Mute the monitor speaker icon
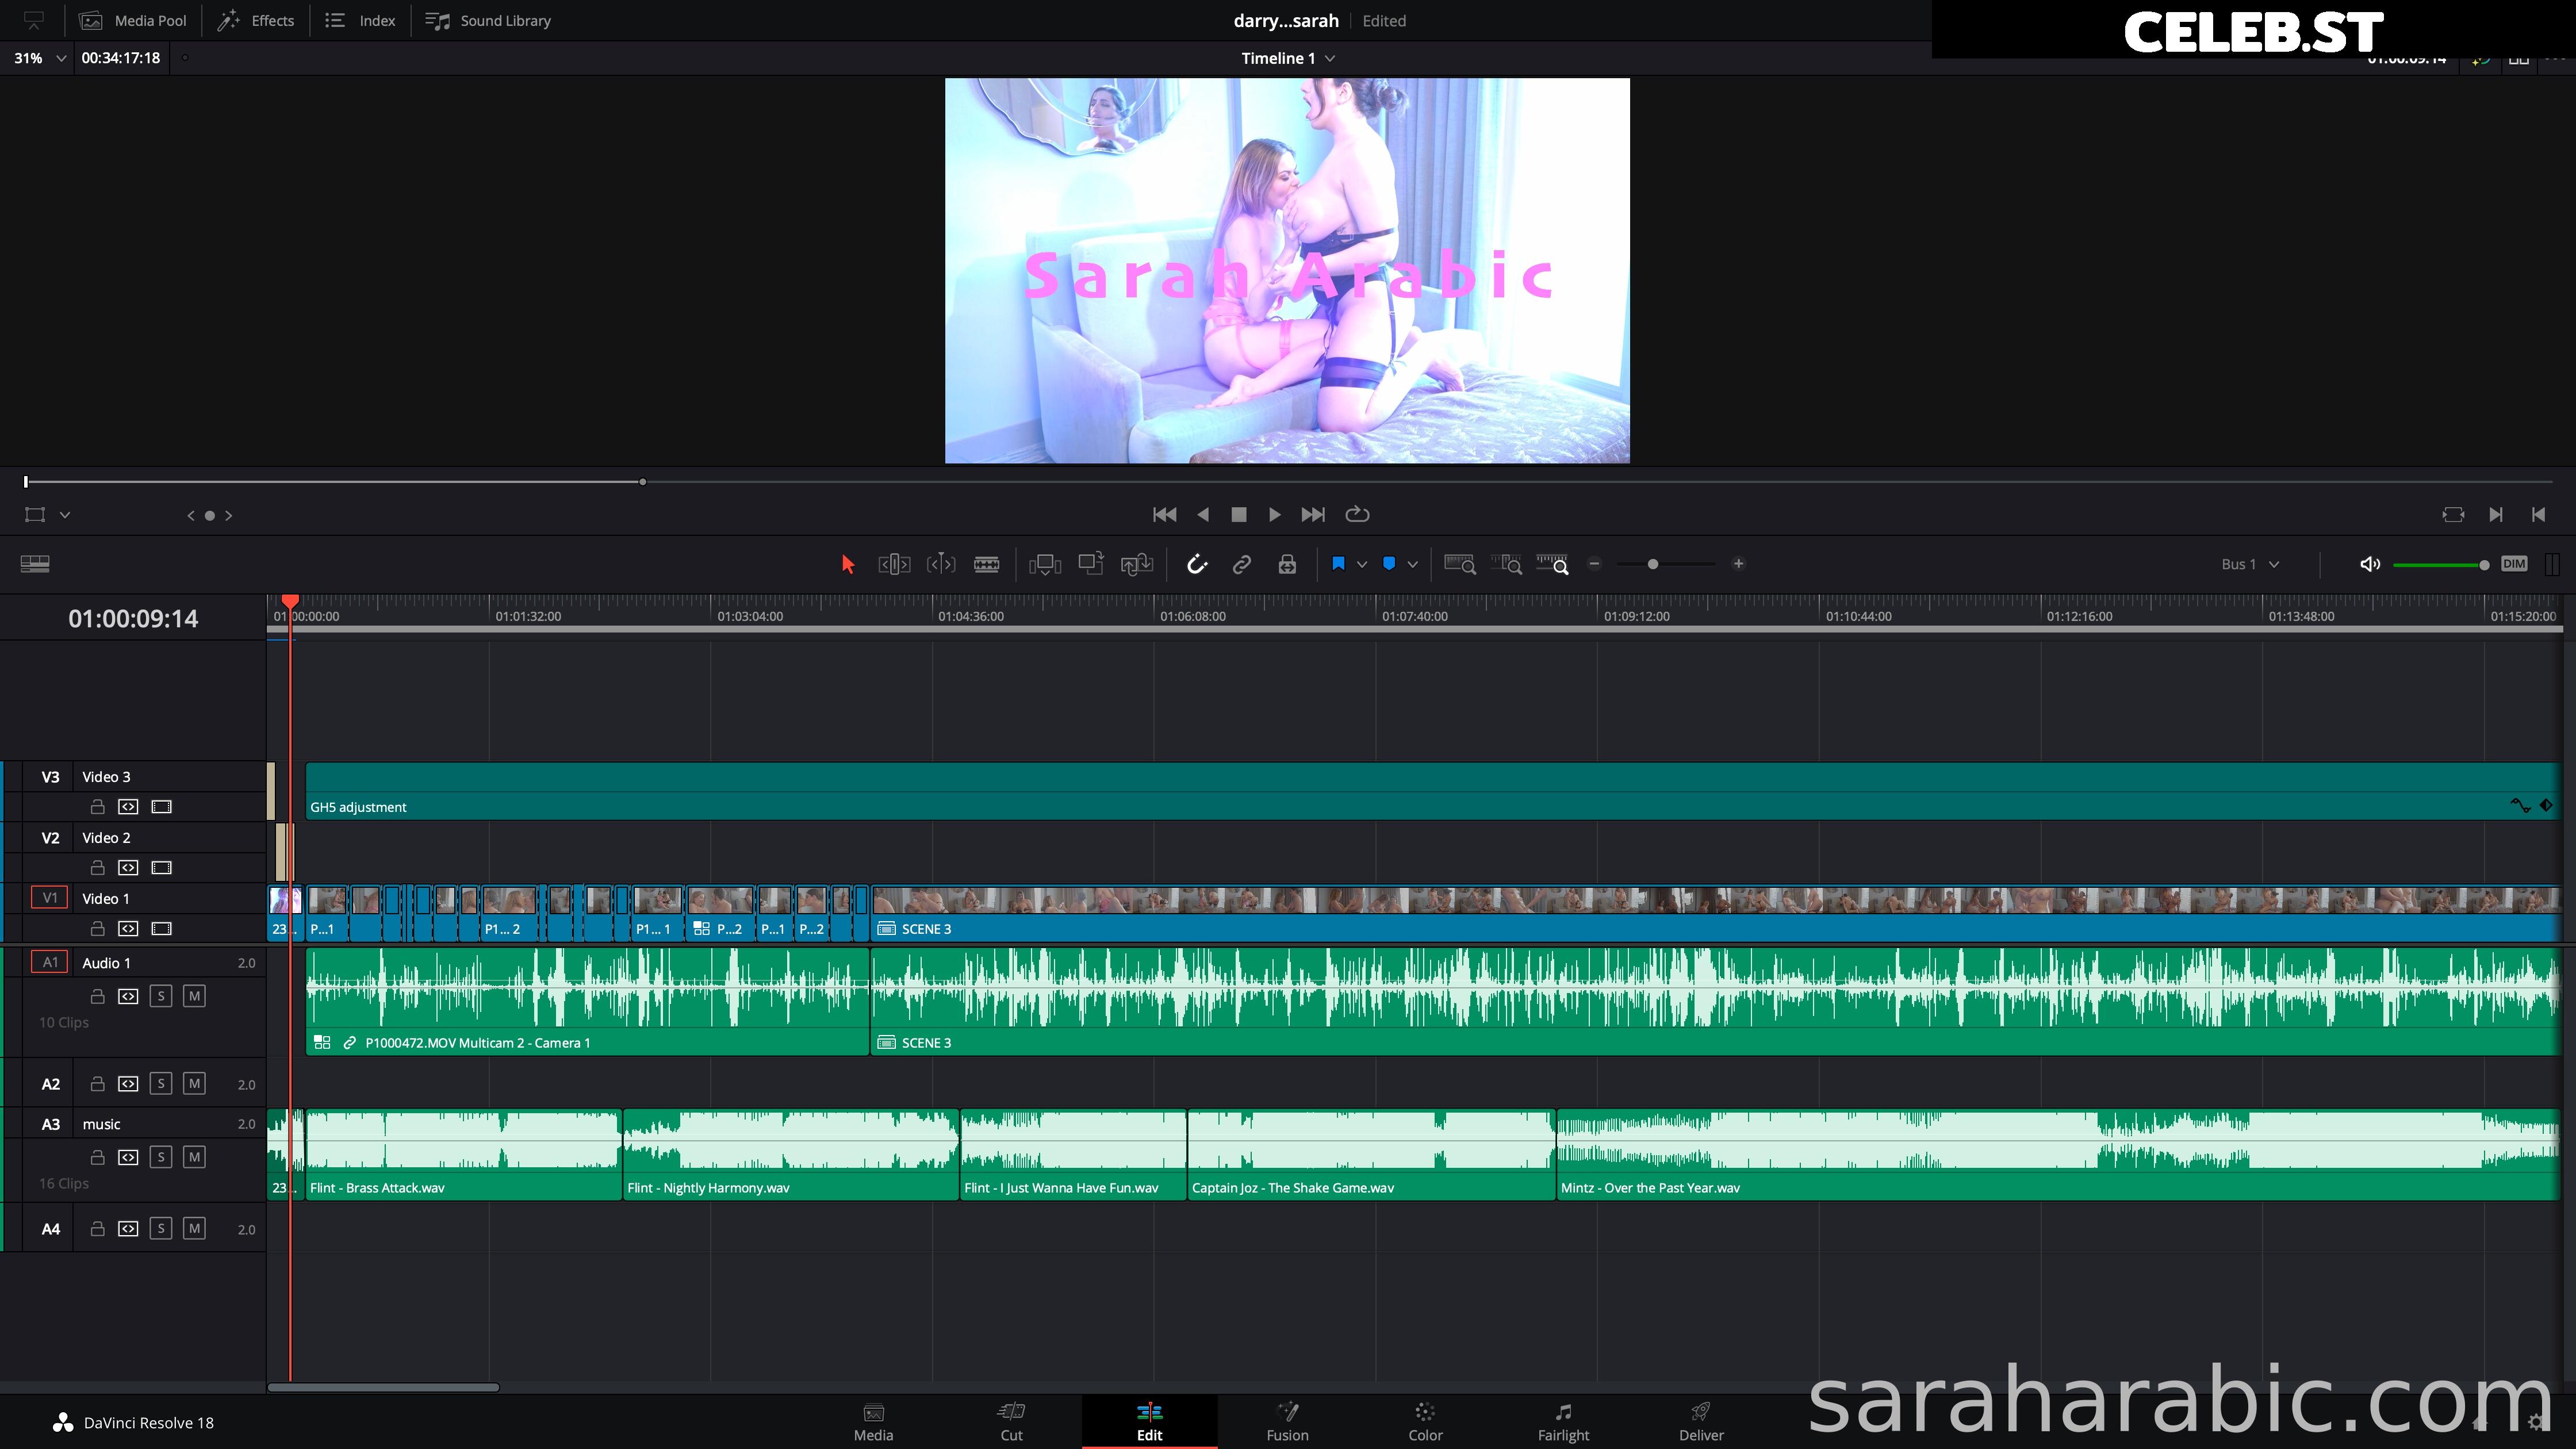The image size is (2576, 1449). (x=2370, y=564)
